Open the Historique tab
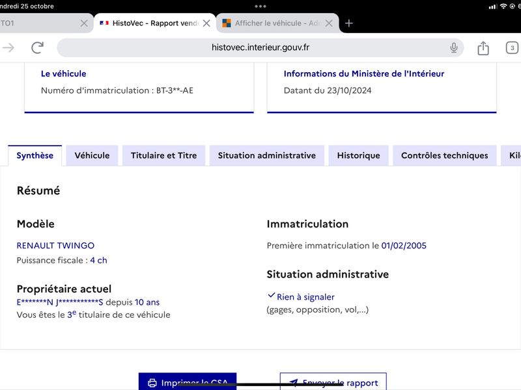This screenshot has width=521, height=390. point(359,155)
